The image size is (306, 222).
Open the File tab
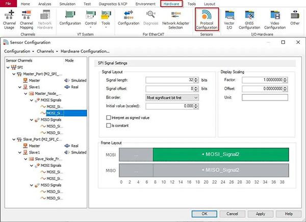click(x=8, y=4)
